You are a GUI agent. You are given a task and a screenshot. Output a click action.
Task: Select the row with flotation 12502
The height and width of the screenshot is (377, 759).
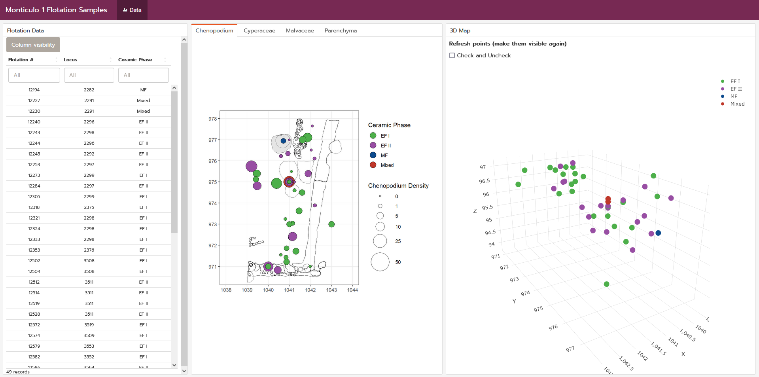point(89,261)
